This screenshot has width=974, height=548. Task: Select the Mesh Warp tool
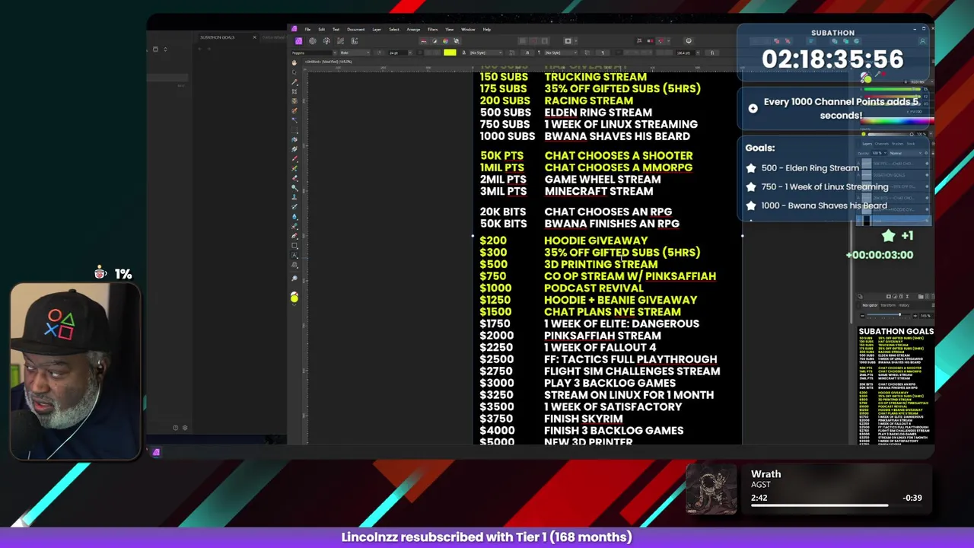point(294,266)
